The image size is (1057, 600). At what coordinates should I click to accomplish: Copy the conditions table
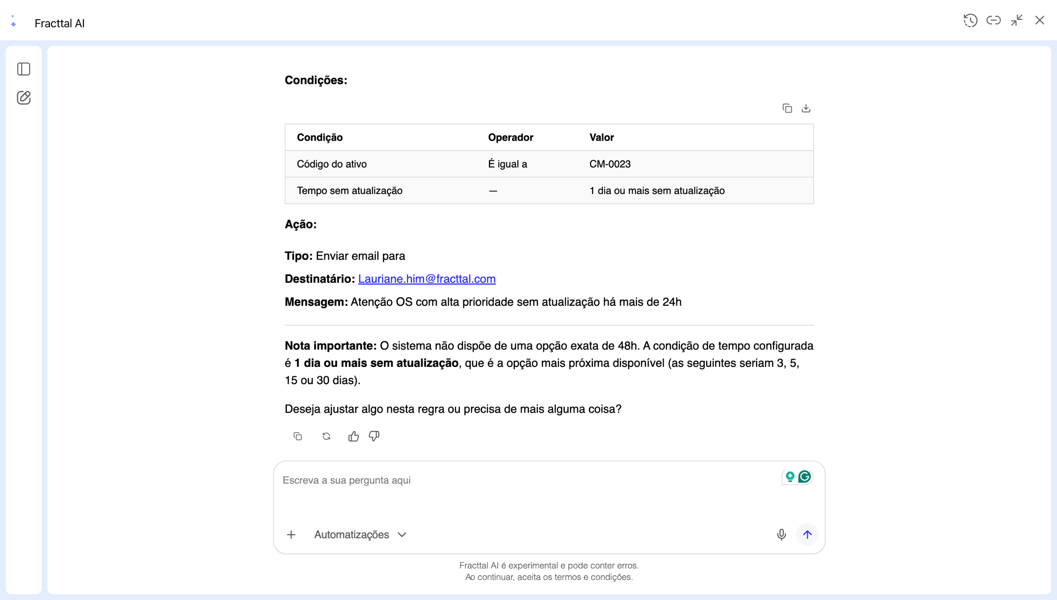click(787, 108)
